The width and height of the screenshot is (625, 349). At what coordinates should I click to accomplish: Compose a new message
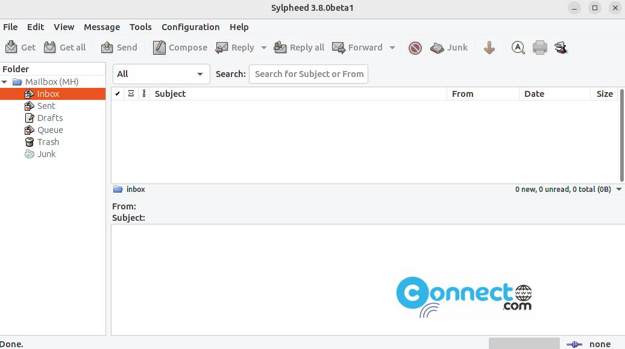click(x=180, y=48)
